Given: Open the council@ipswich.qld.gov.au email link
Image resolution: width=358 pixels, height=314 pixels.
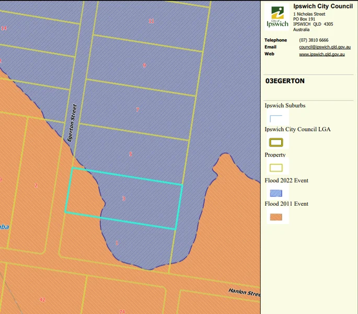Looking at the screenshot, I should point(321,47).
